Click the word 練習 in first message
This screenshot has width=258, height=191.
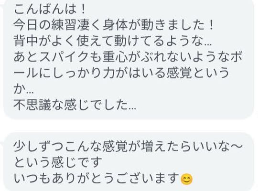click(x=64, y=25)
